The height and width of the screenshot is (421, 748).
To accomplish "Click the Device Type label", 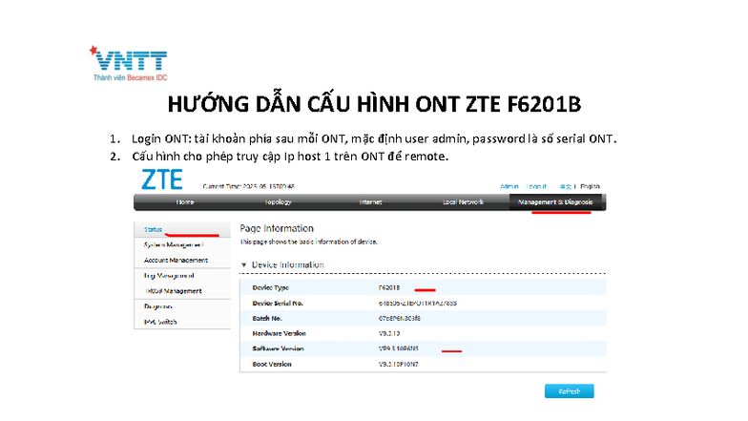I will [271, 288].
